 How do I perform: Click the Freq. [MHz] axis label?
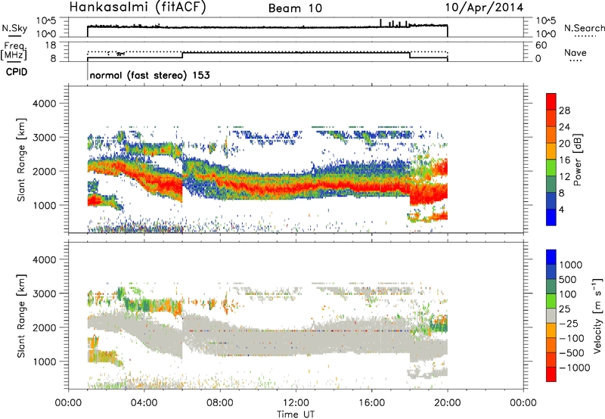point(14,51)
